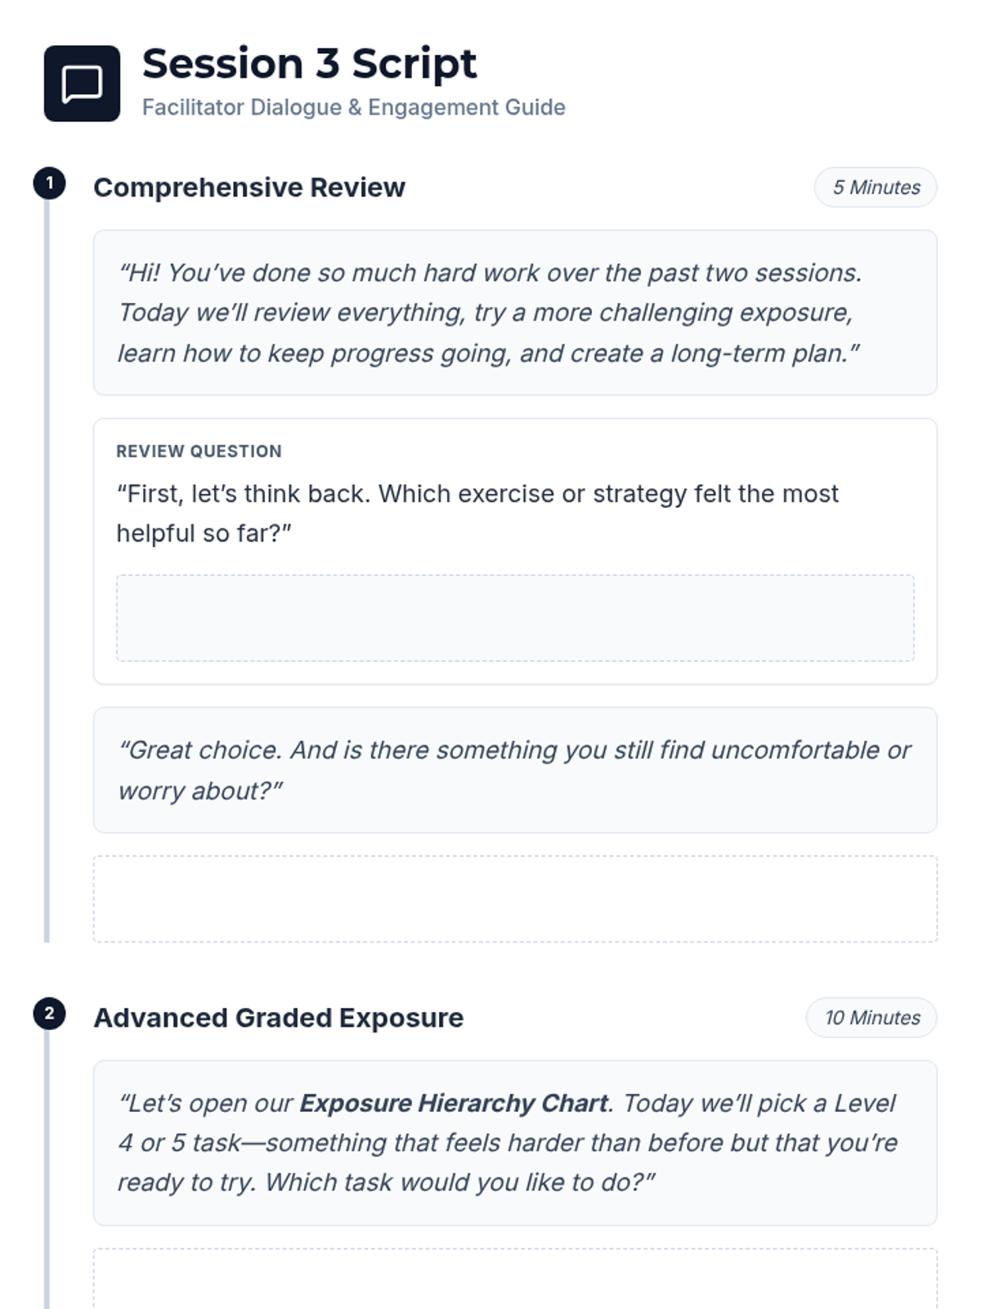
Task: Select the Advanced Graded Exposure heading
Action: click(x=278, y=1018)
